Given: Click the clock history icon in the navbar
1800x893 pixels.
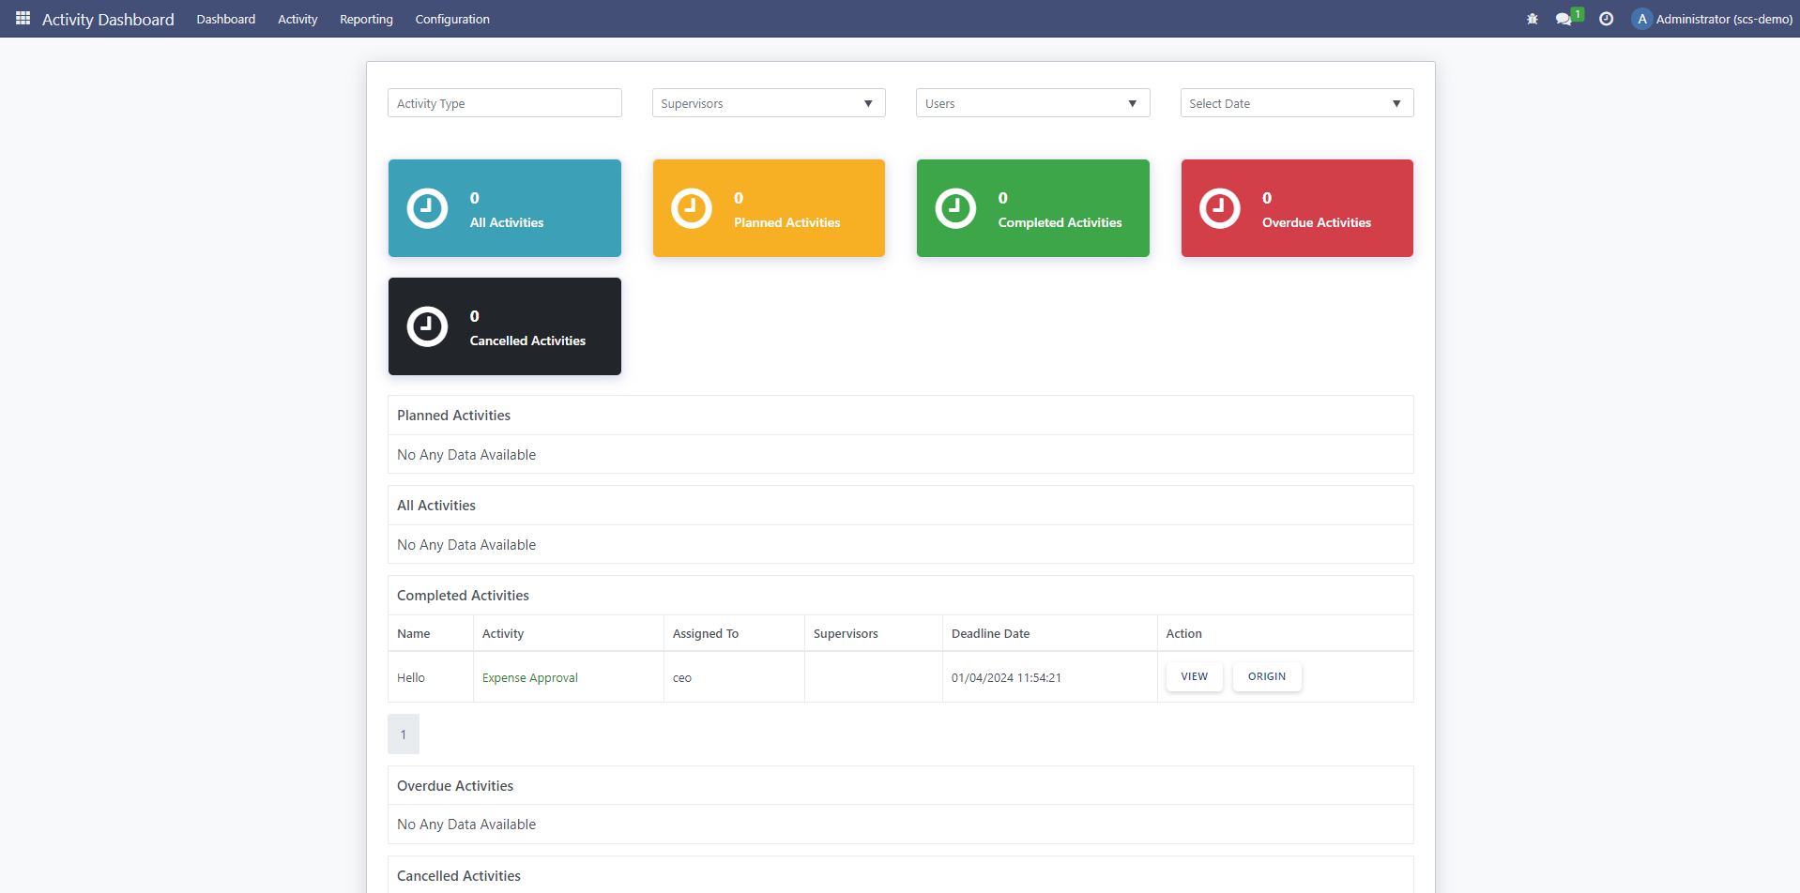Looking at the screenshot, I should [1606, 18].
